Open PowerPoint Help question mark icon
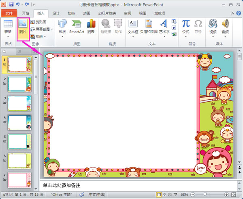 [239, 13]
